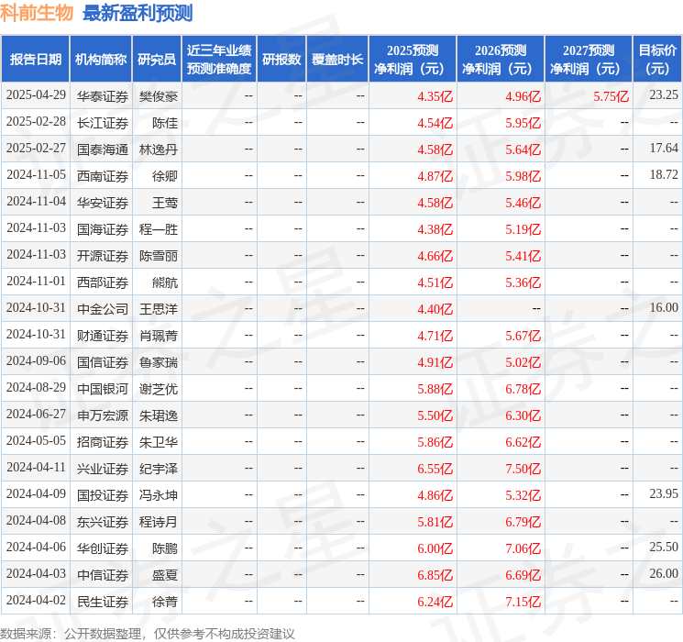Select the 2025-02-28 report date cell

pos(36,122)
